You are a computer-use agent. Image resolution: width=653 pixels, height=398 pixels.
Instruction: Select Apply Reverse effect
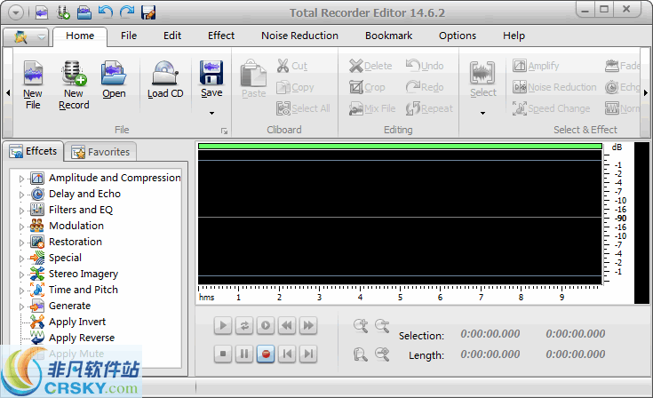82,338
